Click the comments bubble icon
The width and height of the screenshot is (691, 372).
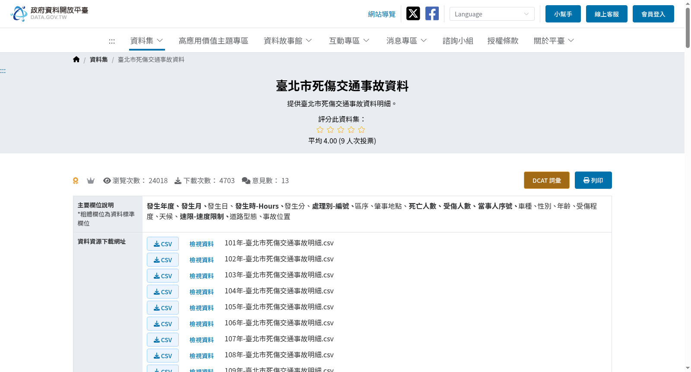pyautogui.click(x=246, y=181)
